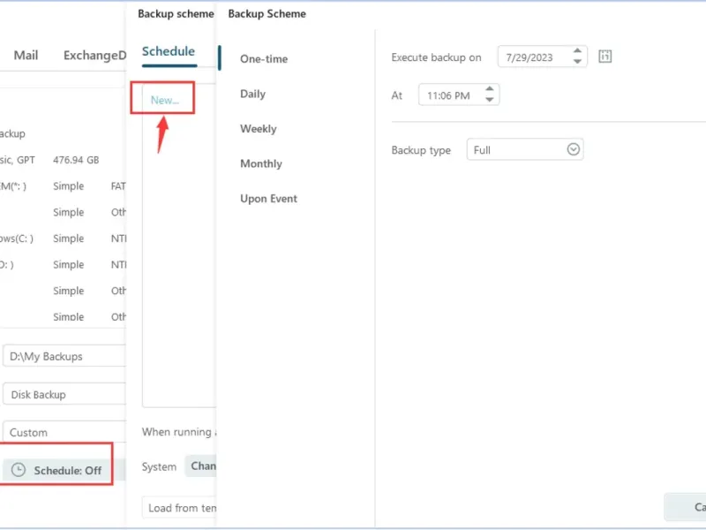Switch to the Monthly schedule option
The image size is (706, 530).
tap(260, 163)
